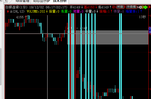This screenshot has height=99, width=151.
Task: Click the red 高4150 high price value
Action: pyautogui.click(x=89, y=7)
